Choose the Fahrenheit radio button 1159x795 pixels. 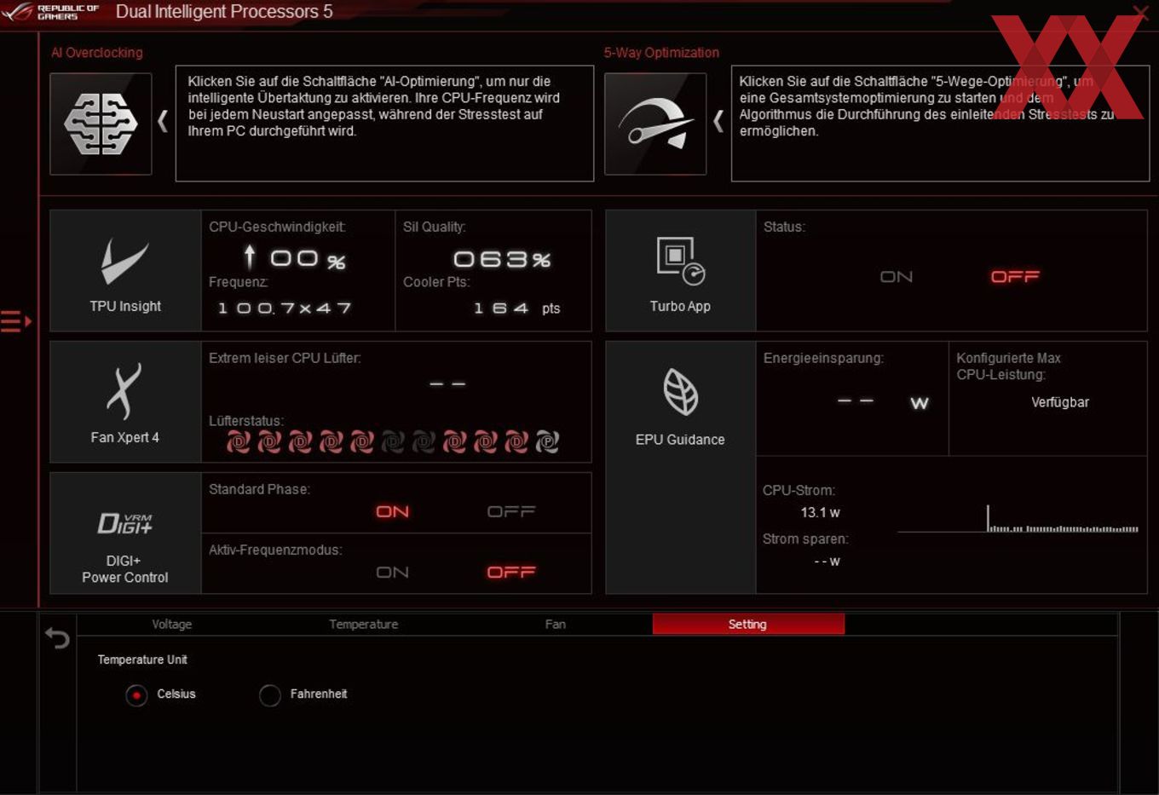click(x=270, y=695)
